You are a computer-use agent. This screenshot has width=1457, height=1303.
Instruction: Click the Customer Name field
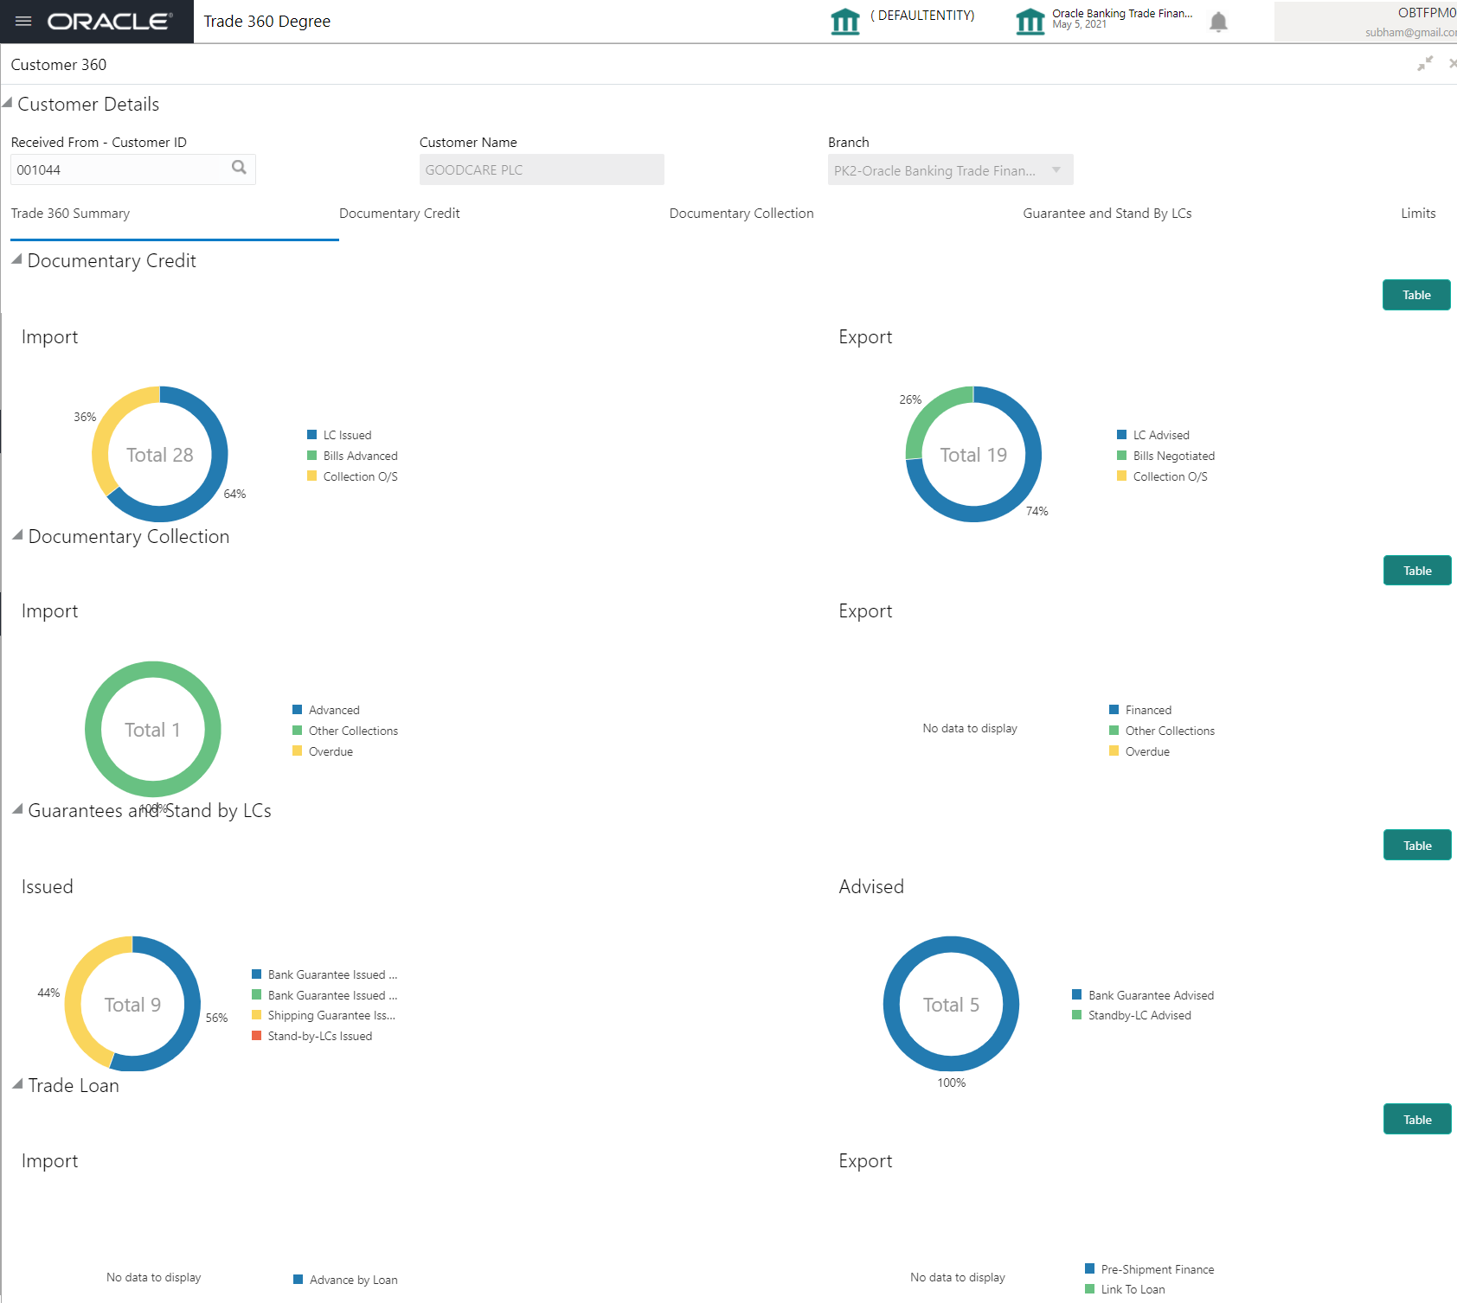tap(542, 169)
